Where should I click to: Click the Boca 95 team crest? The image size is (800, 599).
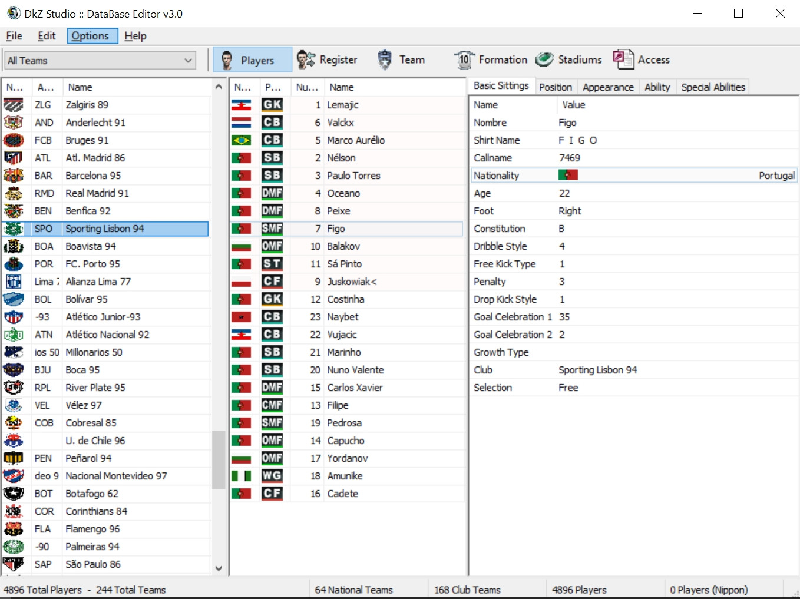[x=14, y=370]
